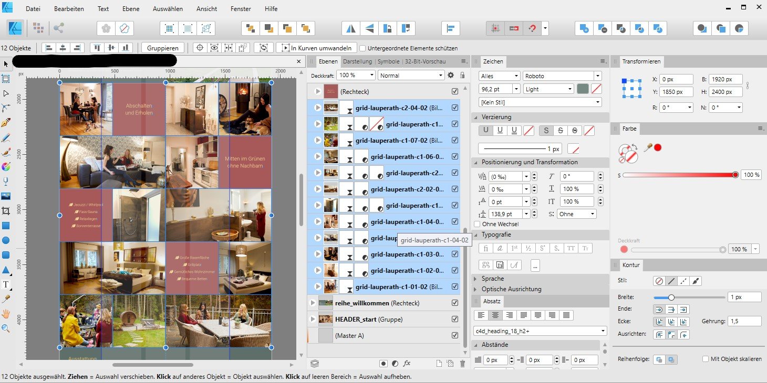
Task: Enable Untergeordnete Elemente schützen checkbox
Action: (362, 48)
